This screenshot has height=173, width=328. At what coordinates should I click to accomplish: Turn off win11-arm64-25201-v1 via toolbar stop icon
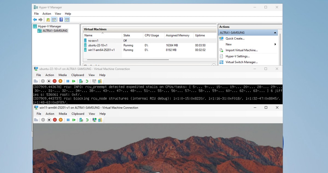[x=49, y=120]
